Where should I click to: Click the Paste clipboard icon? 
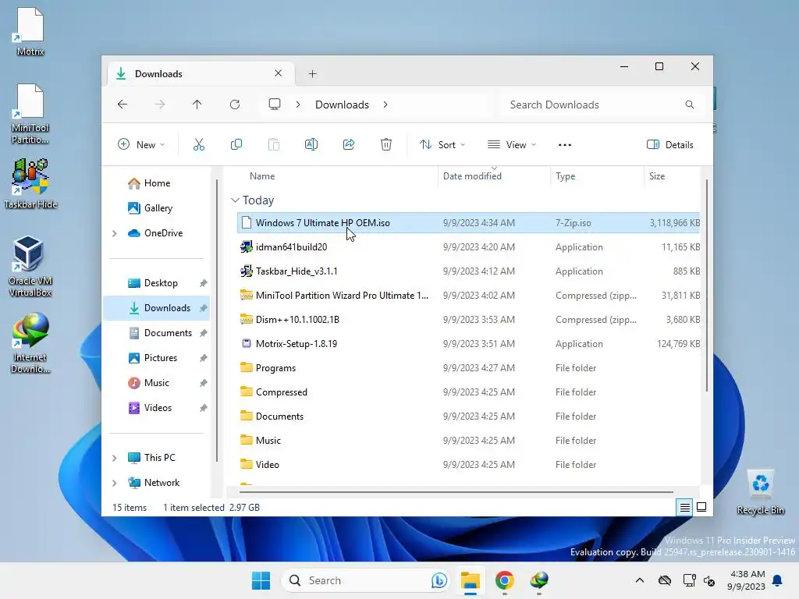click(274, 144)
